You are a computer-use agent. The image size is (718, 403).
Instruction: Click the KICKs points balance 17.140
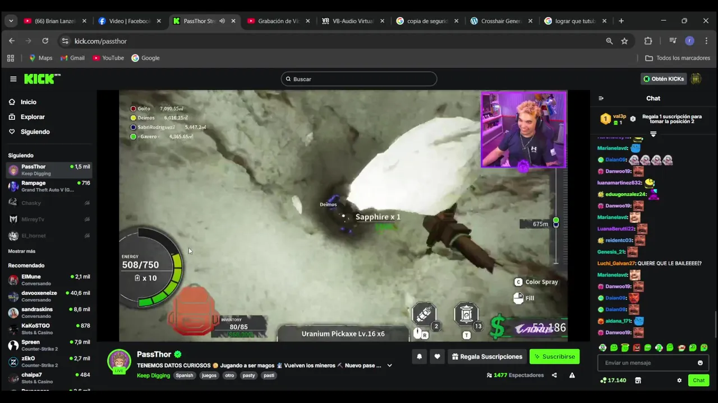(x=613, y=380)
